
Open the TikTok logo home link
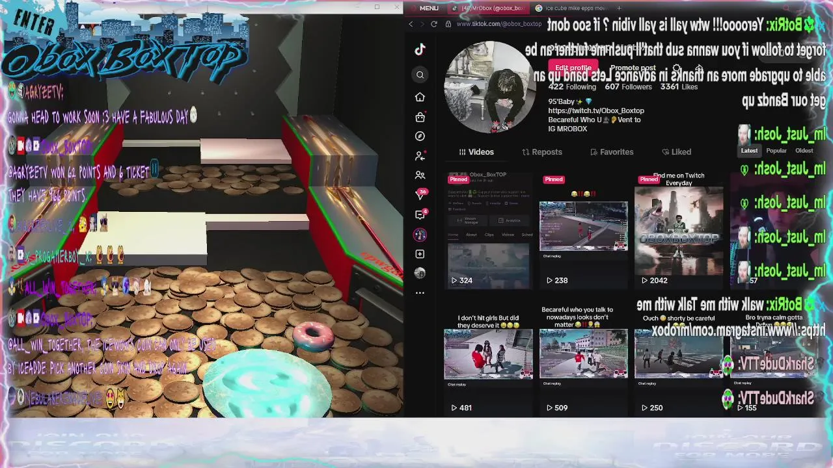[x=420, y=49]
